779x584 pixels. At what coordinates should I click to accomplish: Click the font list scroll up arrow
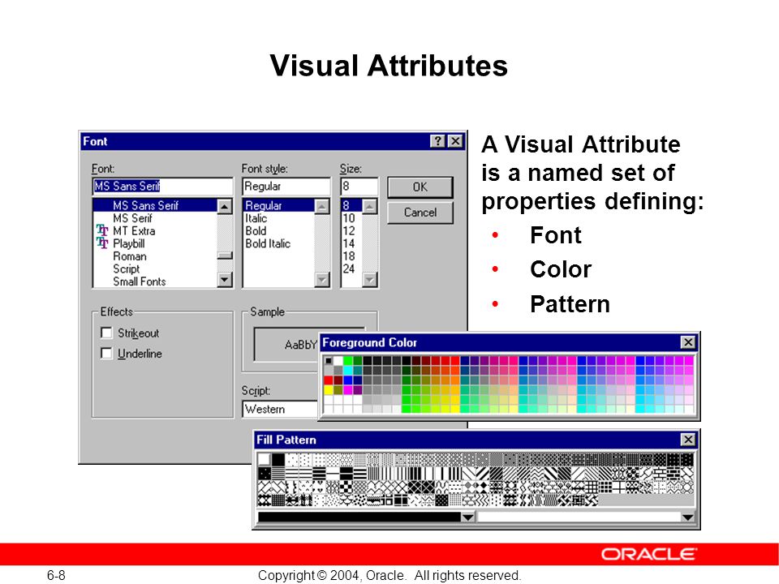pos(225,206)
